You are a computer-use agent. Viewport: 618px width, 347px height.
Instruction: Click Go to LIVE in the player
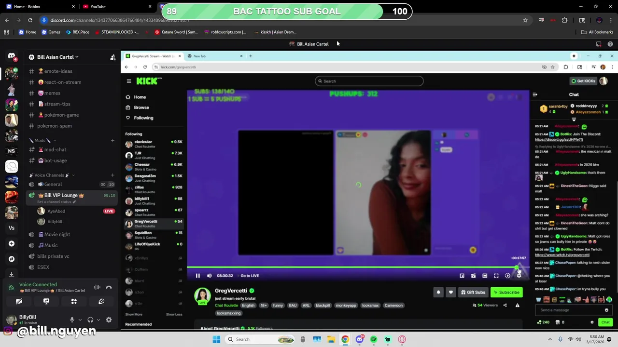pyautogui.click(x=250, y=276)
